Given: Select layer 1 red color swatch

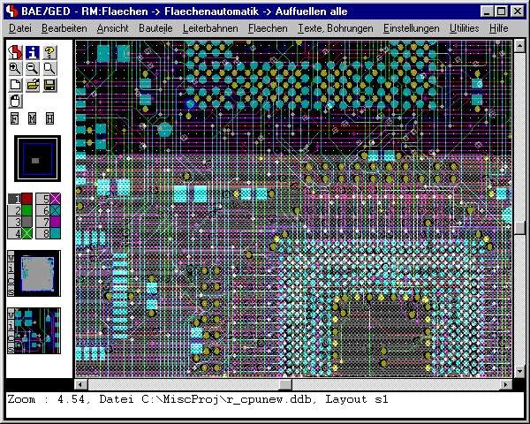Looking at the screenshot, I should (26, 199).
